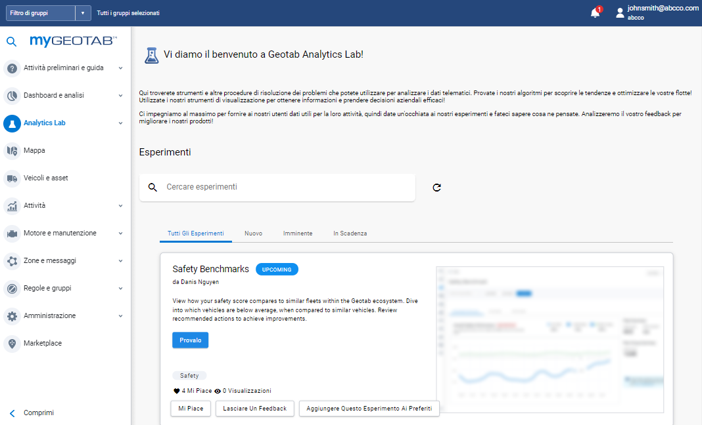Click the sidebar search magnifier icon

point(11,41)
